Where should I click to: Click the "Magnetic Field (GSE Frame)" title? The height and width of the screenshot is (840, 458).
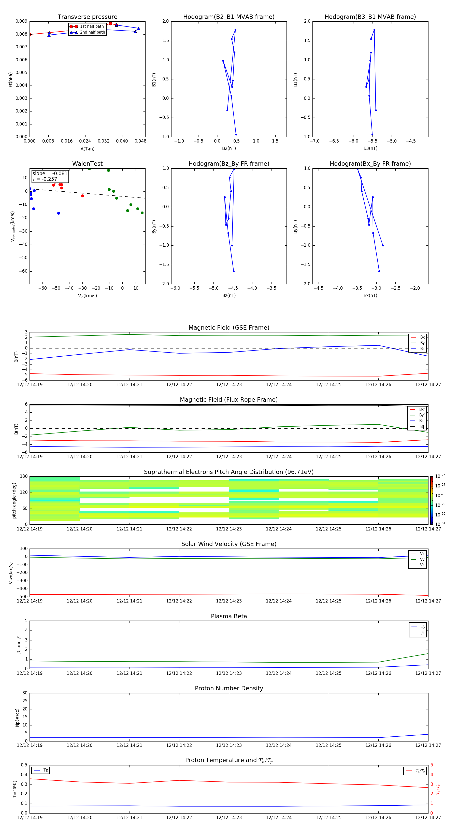[x=229, y=328]
